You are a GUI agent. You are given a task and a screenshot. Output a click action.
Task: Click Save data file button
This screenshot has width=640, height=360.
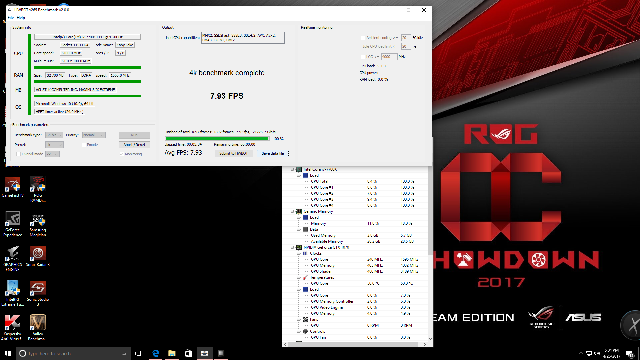(x=273, y=153)
